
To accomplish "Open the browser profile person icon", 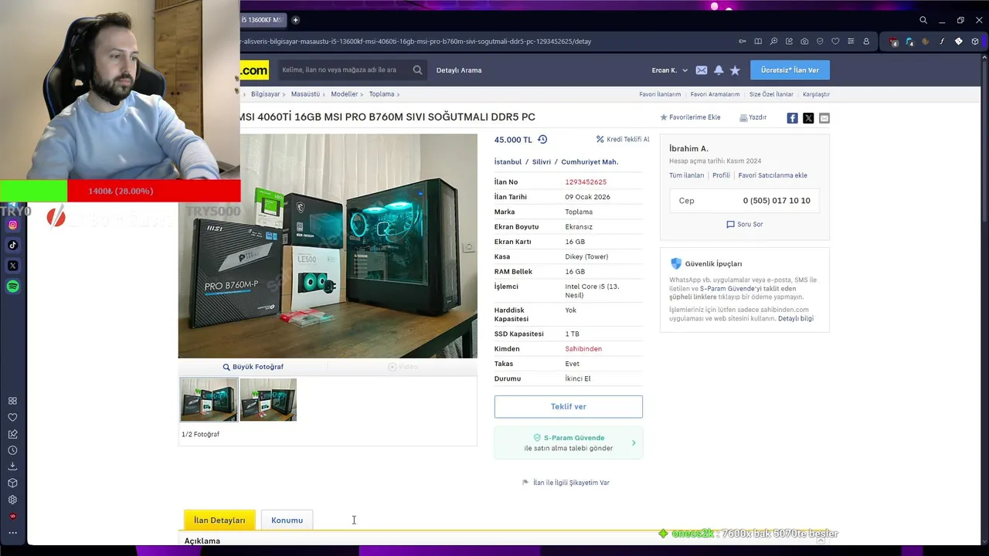I will tap(866, 41).
